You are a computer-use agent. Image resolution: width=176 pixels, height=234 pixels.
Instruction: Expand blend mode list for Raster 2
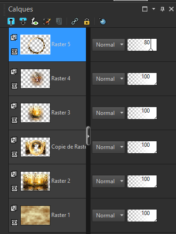(x=109, y=181)
